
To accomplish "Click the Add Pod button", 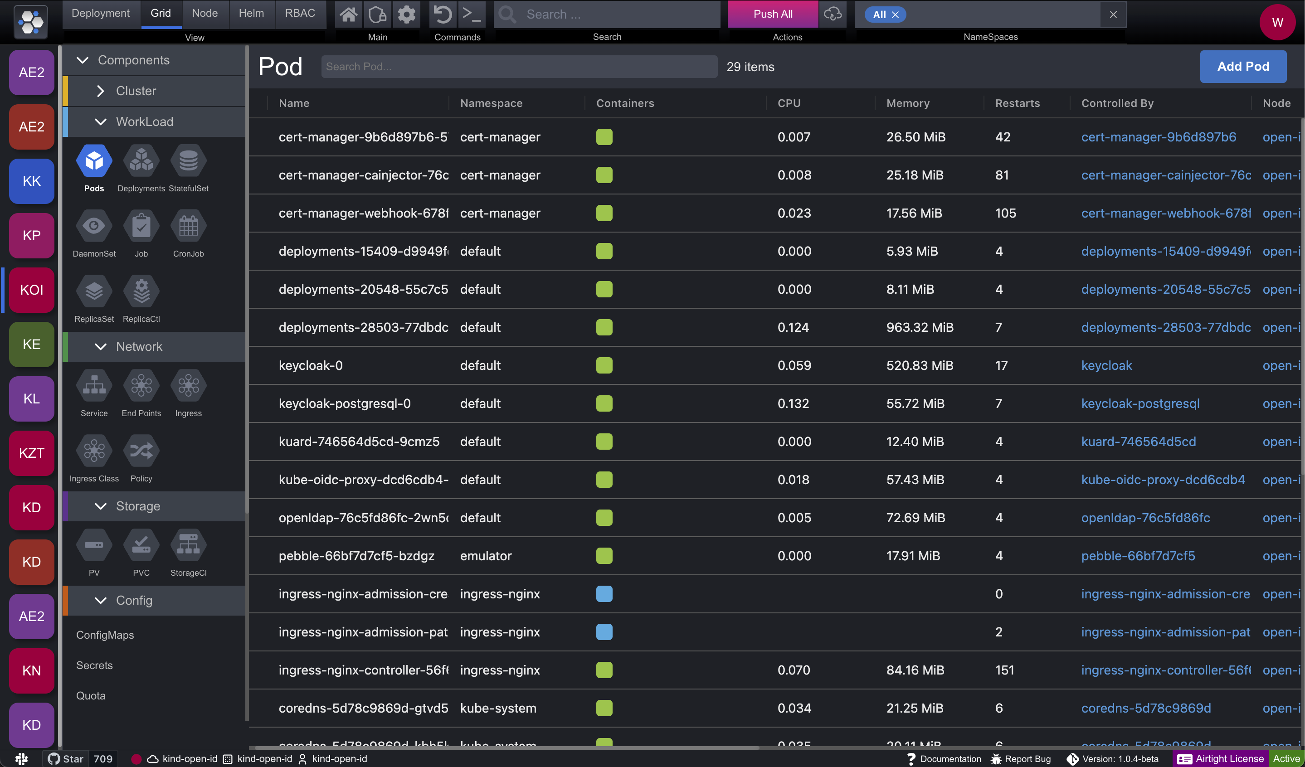I will pos(1243,67).
